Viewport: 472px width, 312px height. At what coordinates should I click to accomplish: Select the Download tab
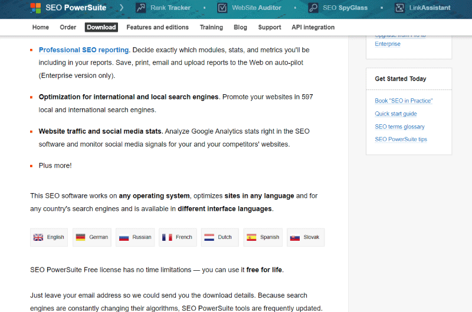pyautogui.click(x=101, y=27)
